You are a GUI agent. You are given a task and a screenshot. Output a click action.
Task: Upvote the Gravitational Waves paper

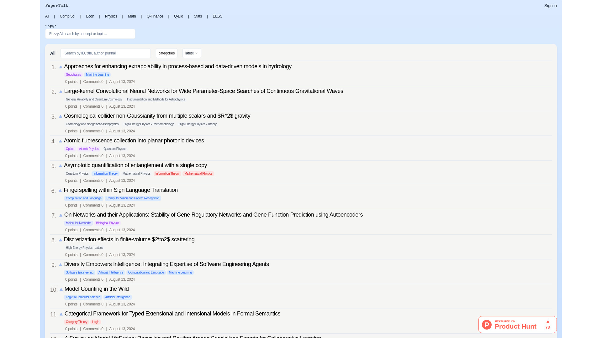(x=61, y=92)
